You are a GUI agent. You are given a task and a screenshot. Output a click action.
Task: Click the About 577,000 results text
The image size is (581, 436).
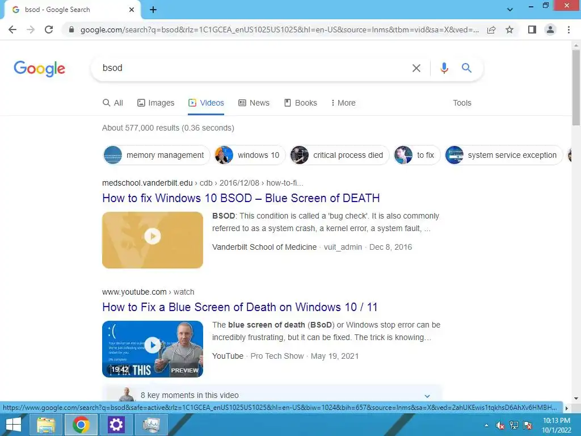pyautogui.click(x=168, y=128)
